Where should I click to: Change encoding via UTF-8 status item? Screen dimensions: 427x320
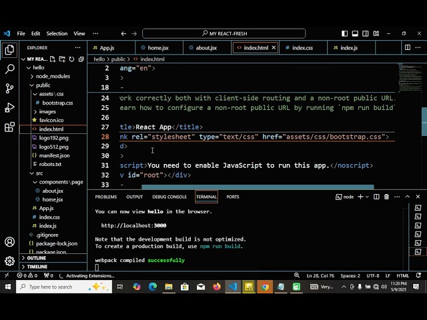tap(373, 275)
